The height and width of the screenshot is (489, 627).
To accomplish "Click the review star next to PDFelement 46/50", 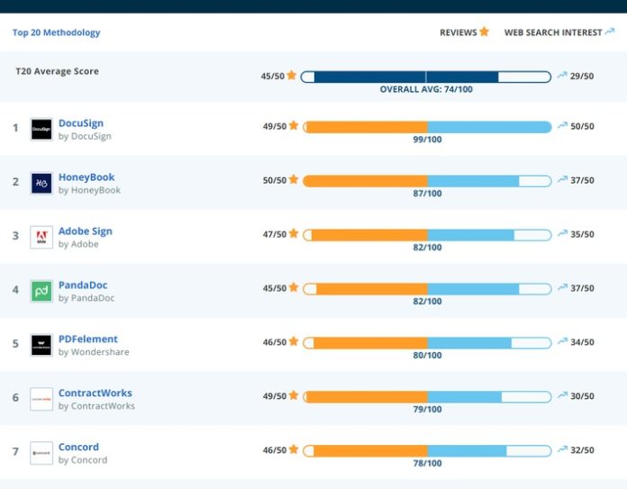I will (x=294, y=341).
